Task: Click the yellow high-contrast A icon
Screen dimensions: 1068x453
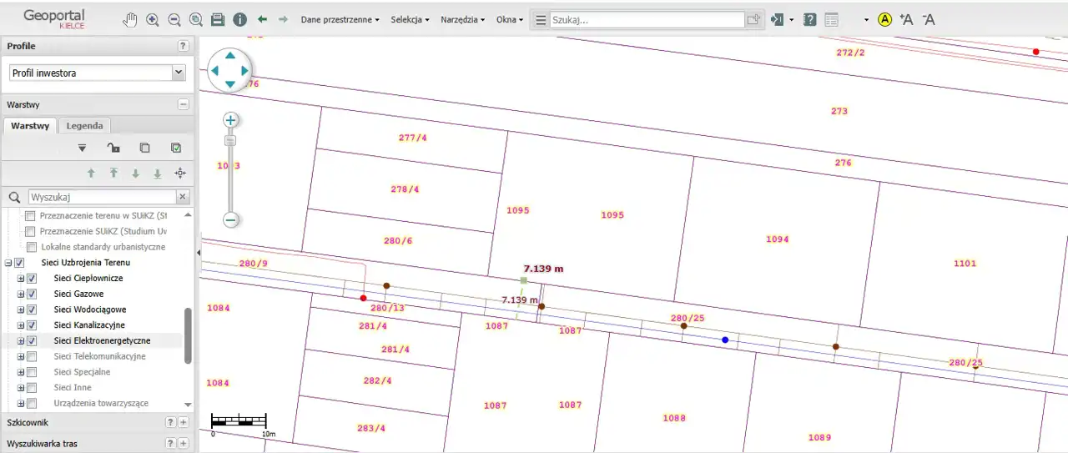Action: point(885,20)
